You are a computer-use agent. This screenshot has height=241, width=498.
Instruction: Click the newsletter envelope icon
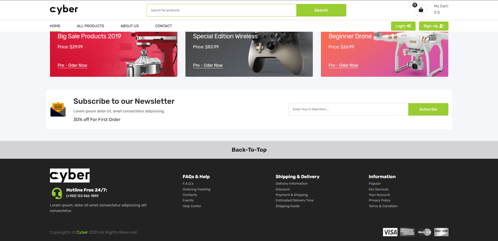click(x=58, y=110)
